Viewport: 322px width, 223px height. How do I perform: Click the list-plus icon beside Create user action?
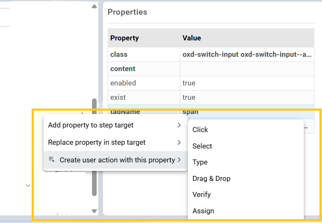click(51, 159)
